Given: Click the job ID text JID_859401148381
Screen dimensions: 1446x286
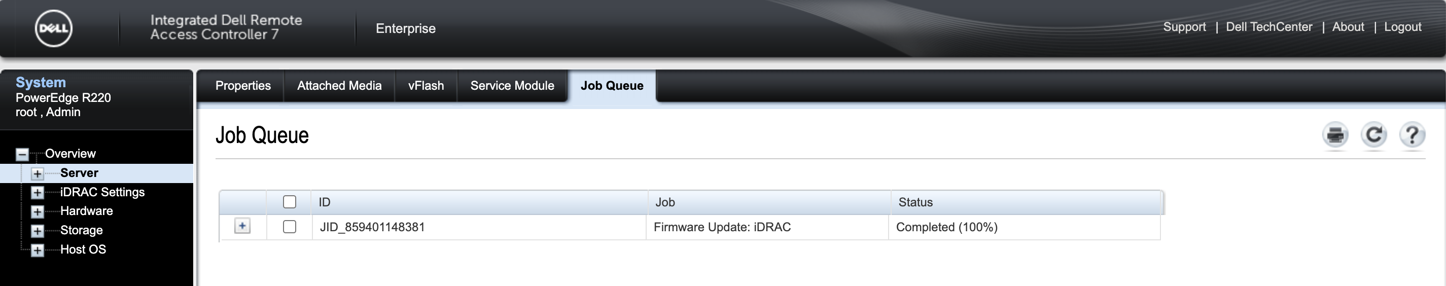Looking at the screenshot, I should coord(372,227).
